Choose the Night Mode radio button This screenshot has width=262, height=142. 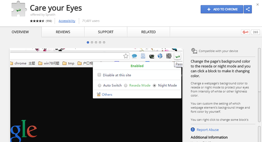coord(154,85)
